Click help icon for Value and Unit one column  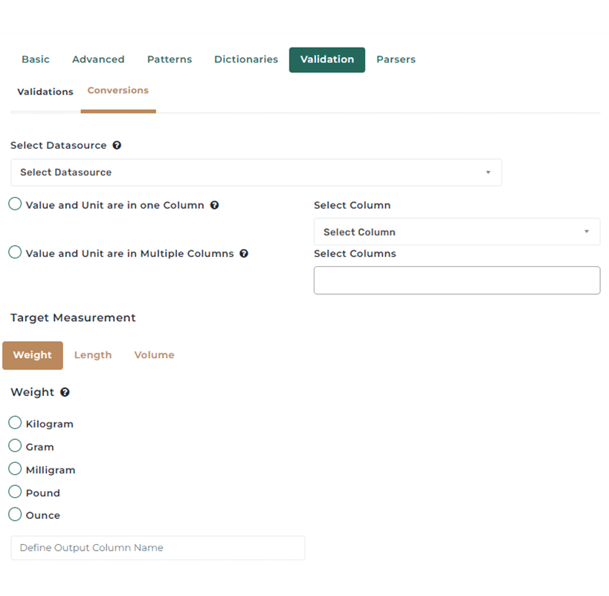tap(215, 204)
